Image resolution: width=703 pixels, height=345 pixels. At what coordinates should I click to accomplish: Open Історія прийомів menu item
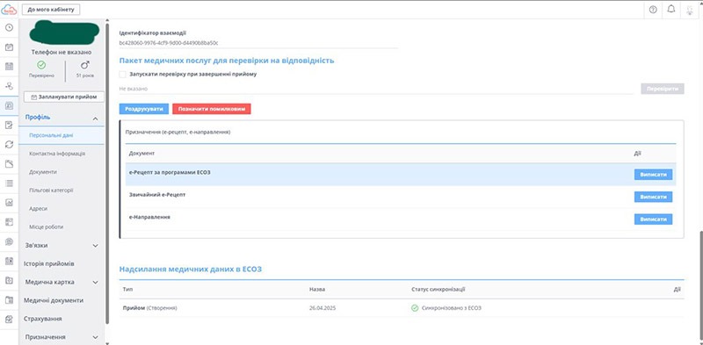click(49, 264)
